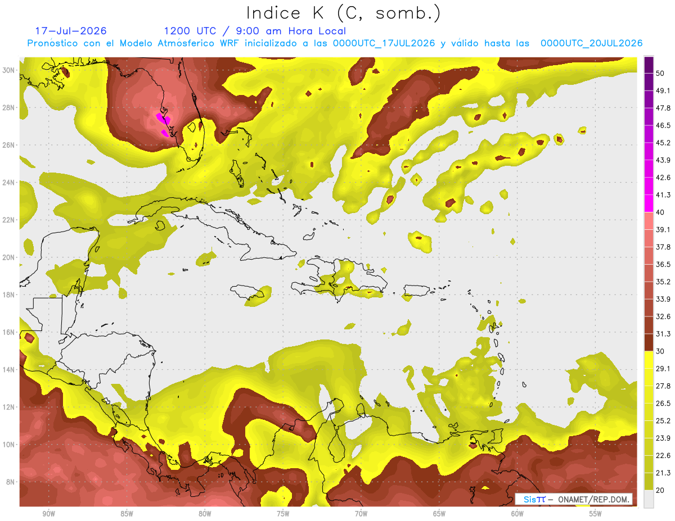This screenshot has width=675, height=521.
Task: Click the colorbar value 25.2
Action: click(x=663, y=420)
